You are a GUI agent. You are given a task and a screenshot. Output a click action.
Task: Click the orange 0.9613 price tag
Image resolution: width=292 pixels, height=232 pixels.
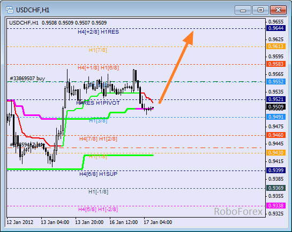[276, 47]
